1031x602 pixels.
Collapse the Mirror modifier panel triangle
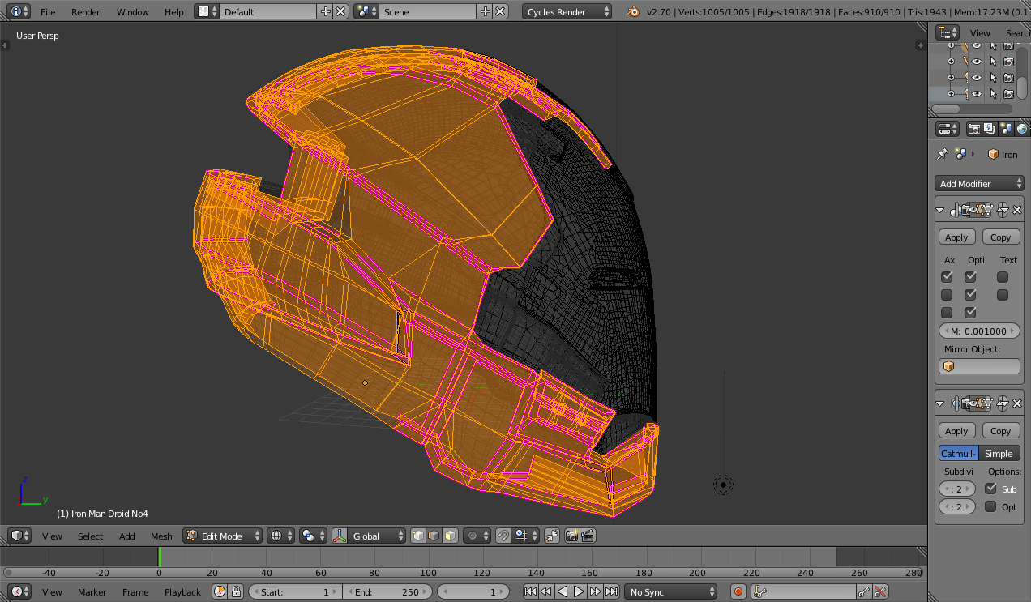pos(940,210)
